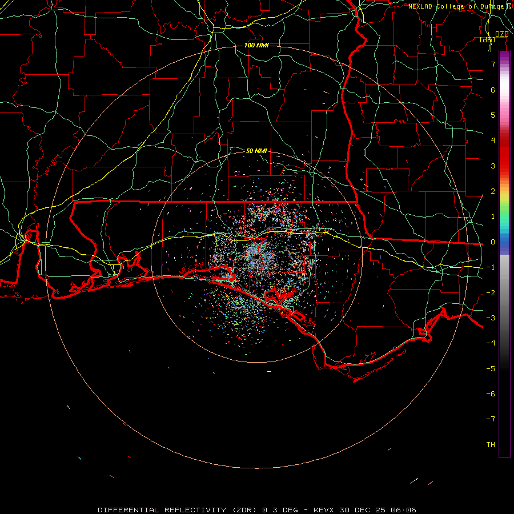This screenshot has height=514, width=514.
Task: Click the -7 dB scale label
Action: click(491, 419)
